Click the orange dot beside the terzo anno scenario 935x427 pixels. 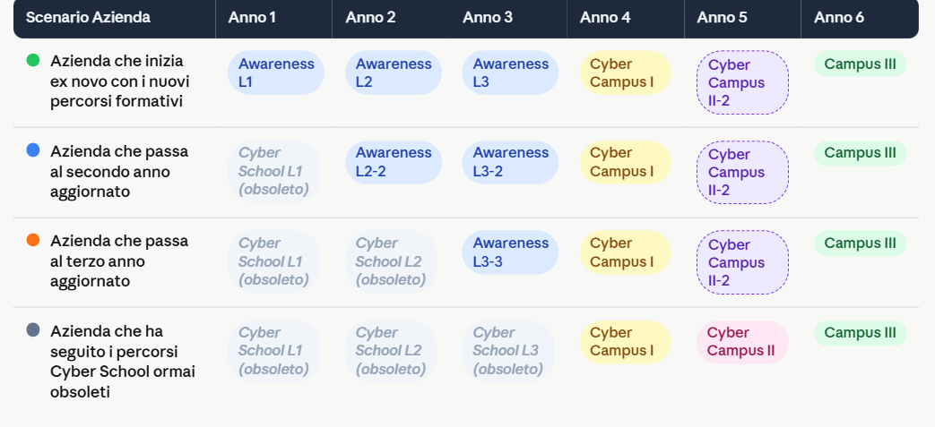coord(33,240)
